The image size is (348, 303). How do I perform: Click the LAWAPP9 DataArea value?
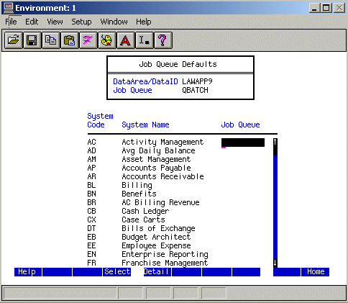[197, 81]
